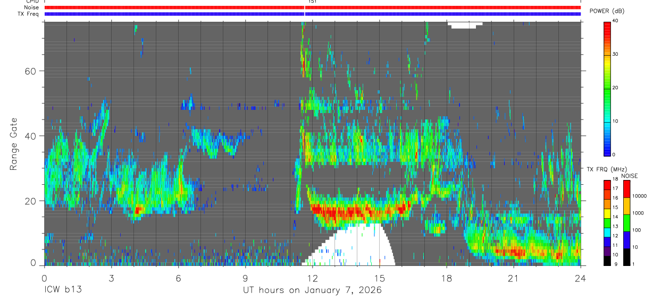Viewport: 653px width, 301px height.
Task: Click the red Noise strip above the plot
Action: tap(313, 7)
